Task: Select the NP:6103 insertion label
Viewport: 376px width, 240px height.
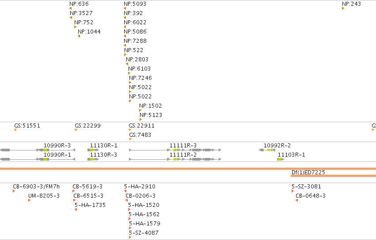Action: tap(139, 69)
